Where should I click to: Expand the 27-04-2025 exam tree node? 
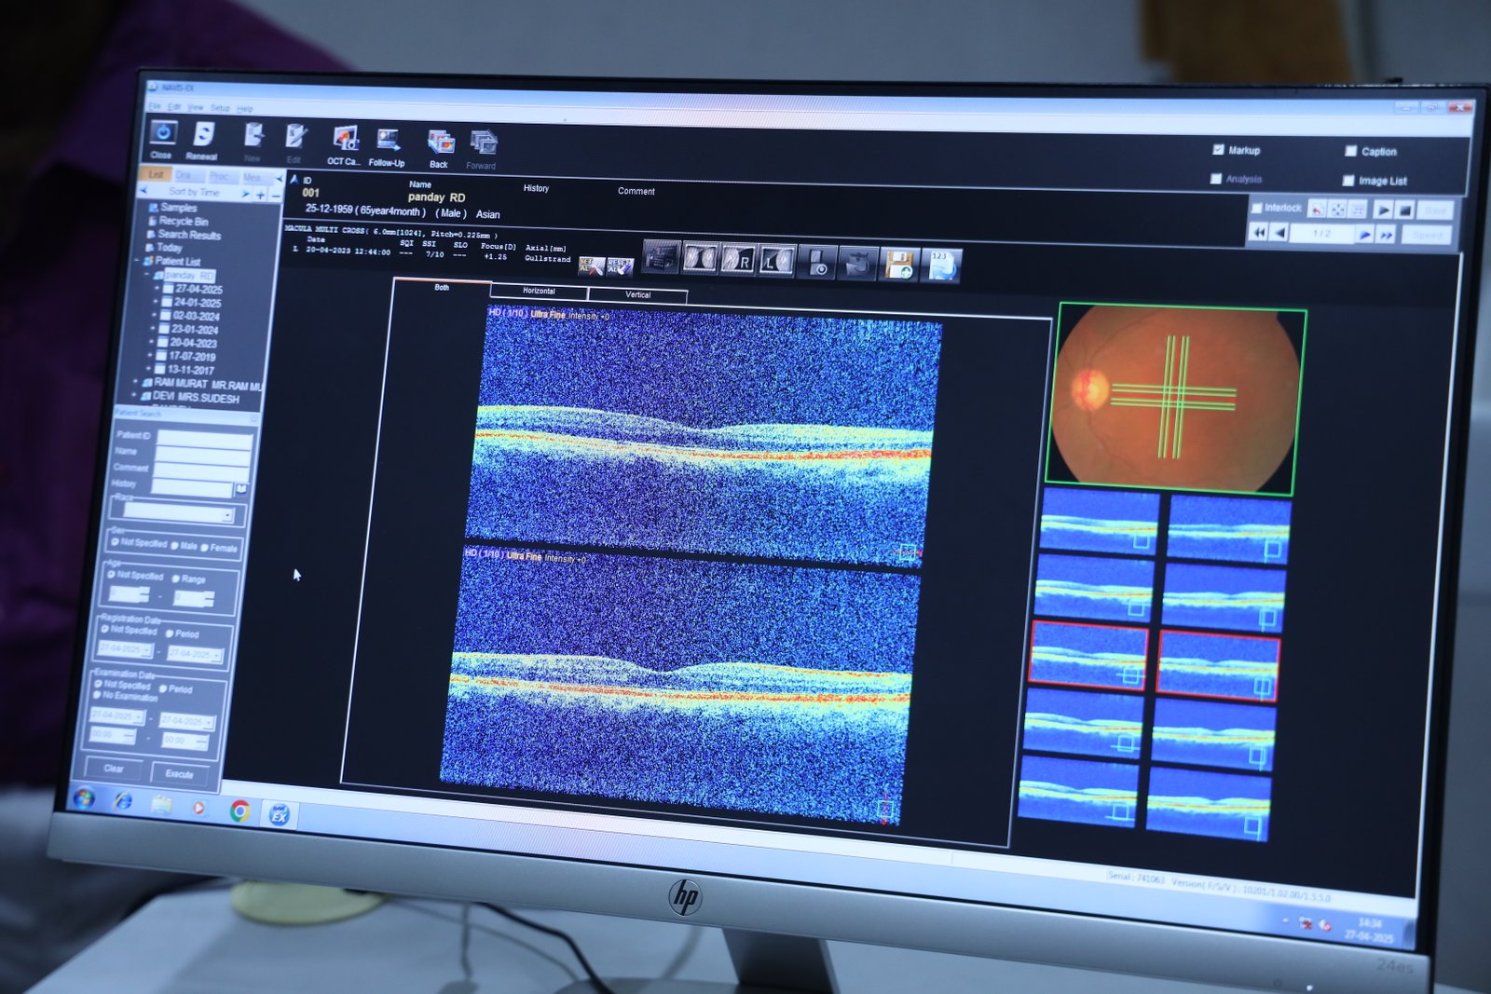tap(157, 289)
